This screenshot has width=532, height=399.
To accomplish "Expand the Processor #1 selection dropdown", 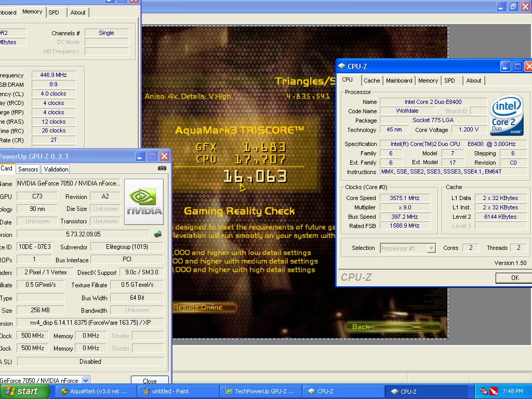I will [431, 248].
